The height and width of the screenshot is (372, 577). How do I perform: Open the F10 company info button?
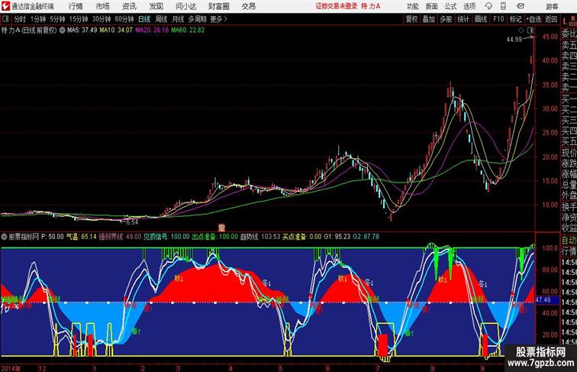pyautogui.click(x=498, y=19)
